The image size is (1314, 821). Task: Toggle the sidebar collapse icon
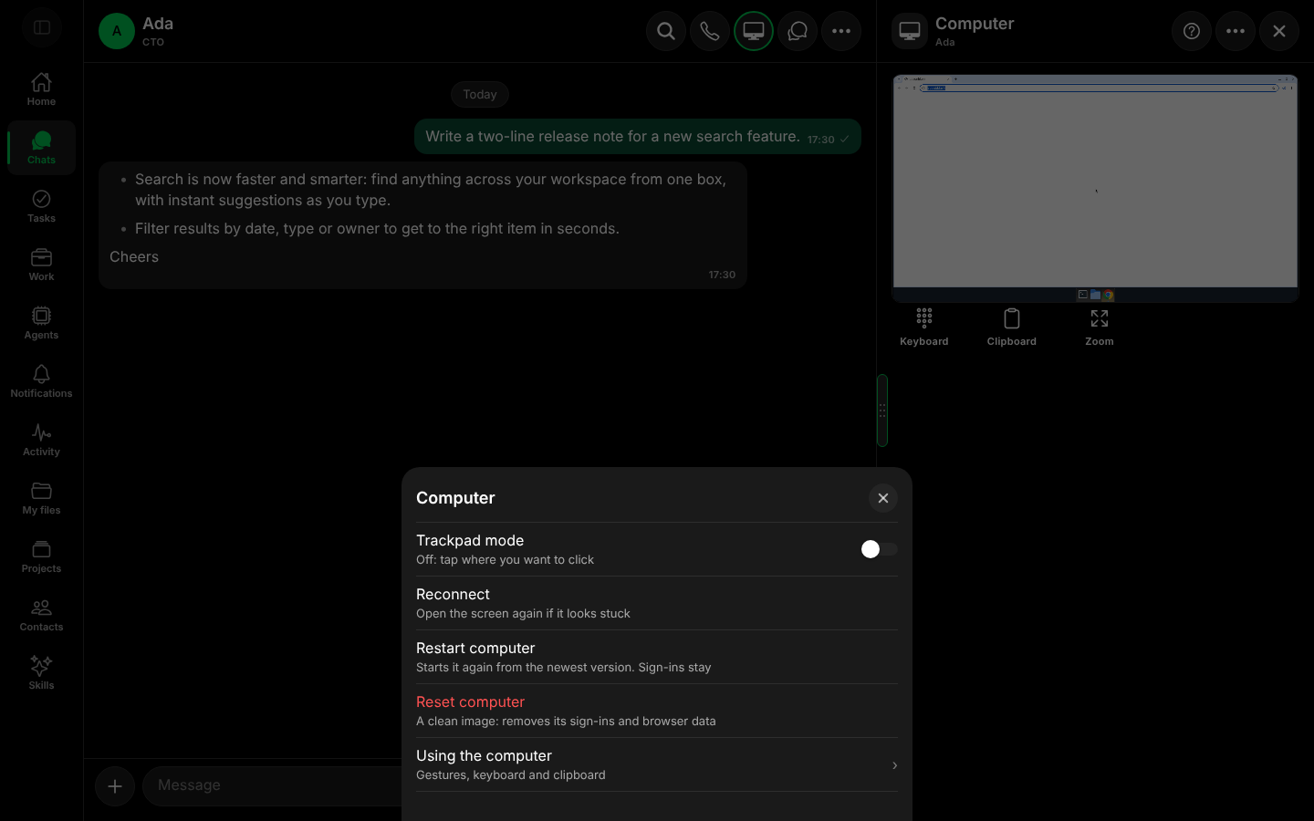pos(42,28)
